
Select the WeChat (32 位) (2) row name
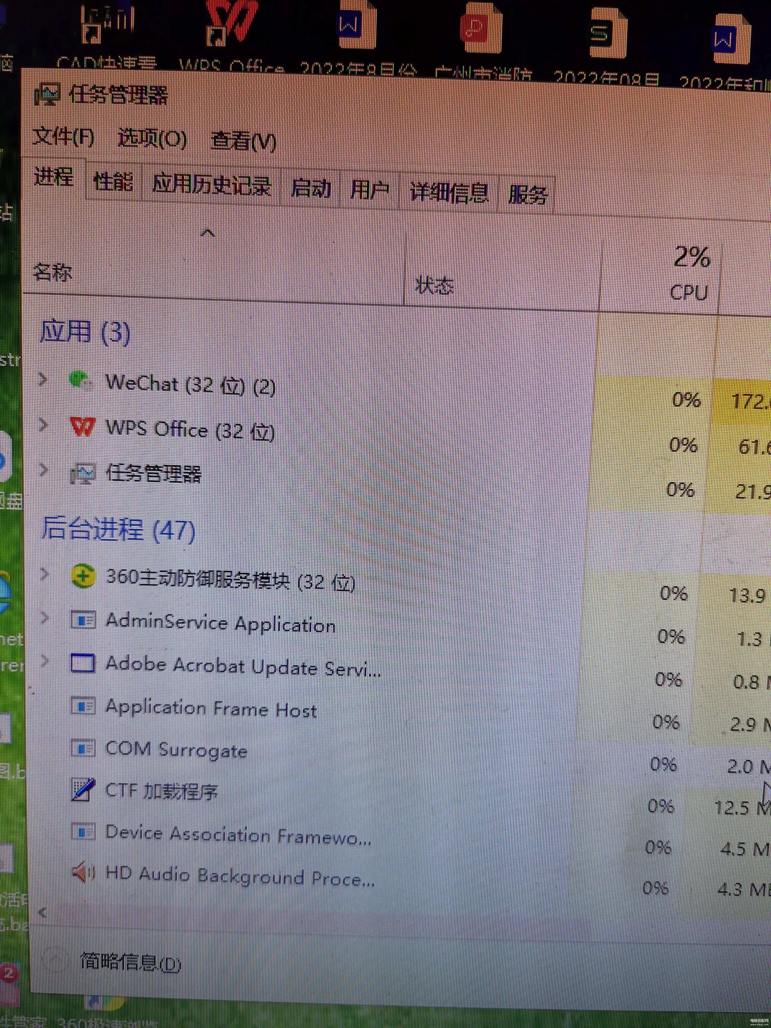[190, 385]
